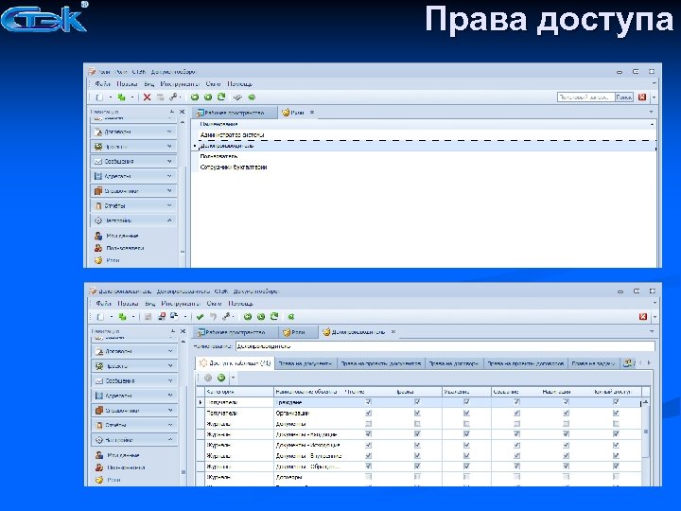
Task: Open Помощь menu in the lower window
Action: pos(240,304)
